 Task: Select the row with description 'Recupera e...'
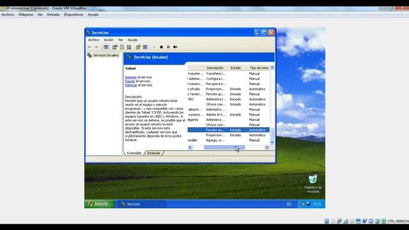point(229,84)
